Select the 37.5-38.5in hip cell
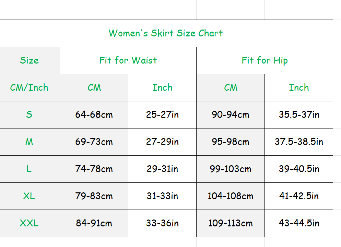Image resolution: width=341 pixels, height=247 pixels. point(299,142)
